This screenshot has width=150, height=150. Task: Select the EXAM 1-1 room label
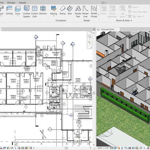coord(19,57)
